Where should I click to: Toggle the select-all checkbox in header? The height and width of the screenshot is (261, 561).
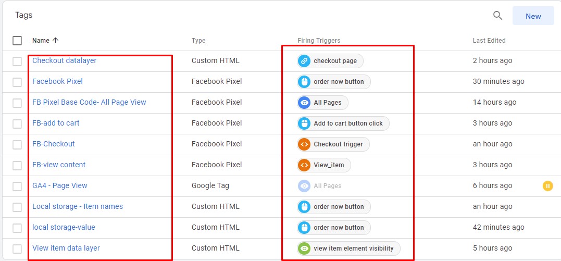pos(17,41)
